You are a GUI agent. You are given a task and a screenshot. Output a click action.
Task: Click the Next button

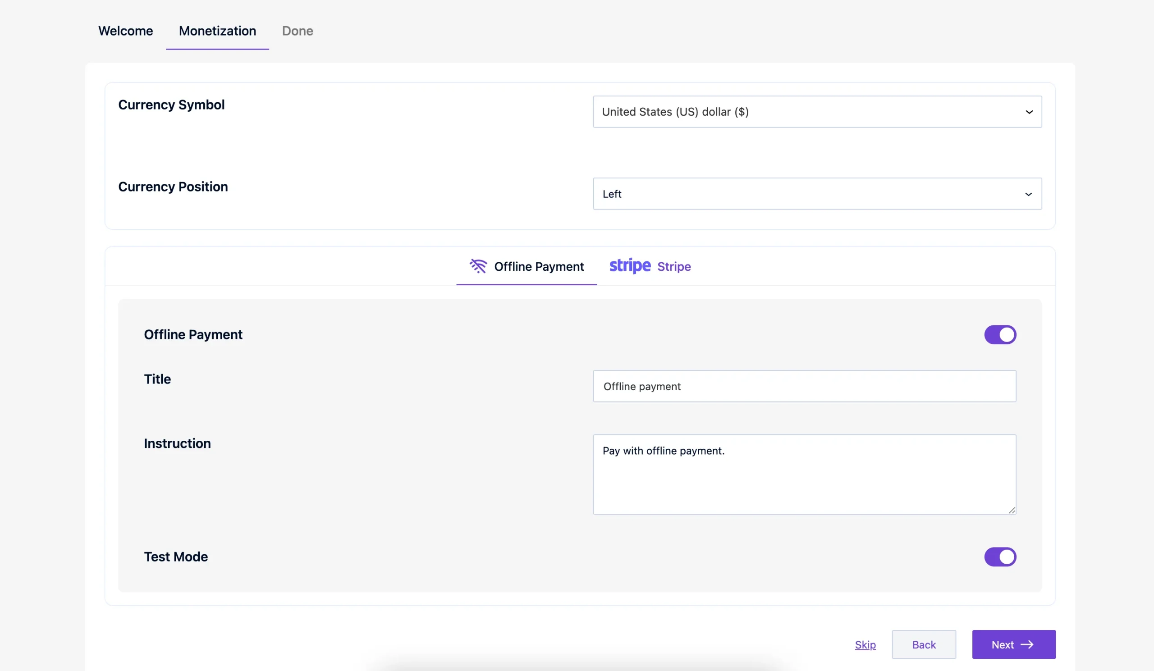1013,644
